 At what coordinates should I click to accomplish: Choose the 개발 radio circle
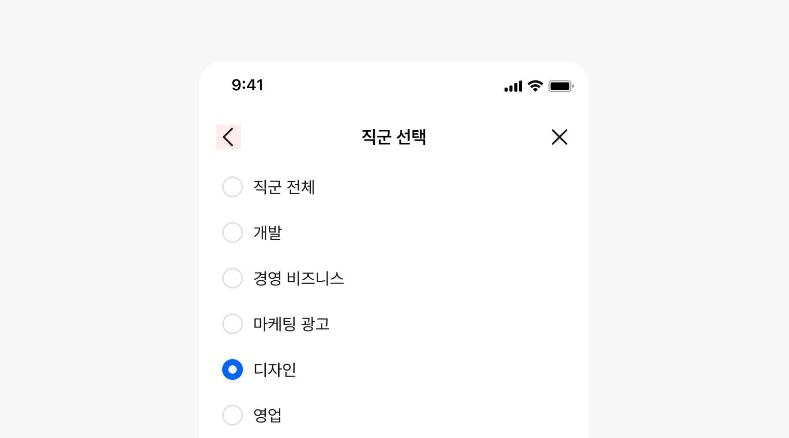point(233,232)
